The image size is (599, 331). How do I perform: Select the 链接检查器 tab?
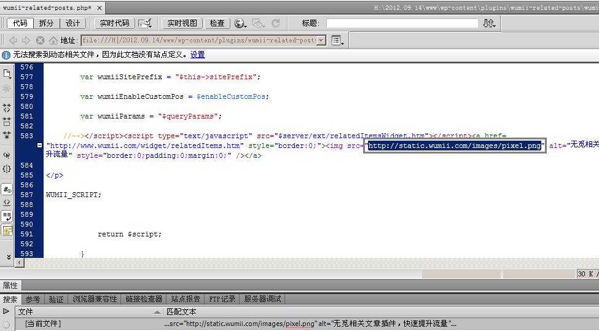[144, 299]
